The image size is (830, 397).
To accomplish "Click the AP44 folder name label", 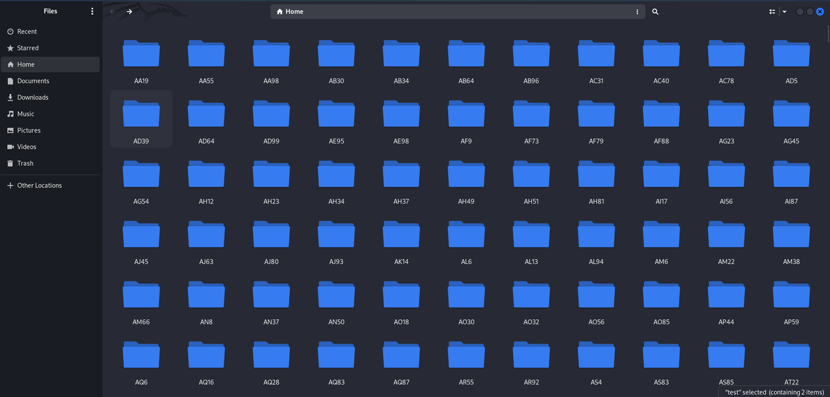I will [726, 322].
